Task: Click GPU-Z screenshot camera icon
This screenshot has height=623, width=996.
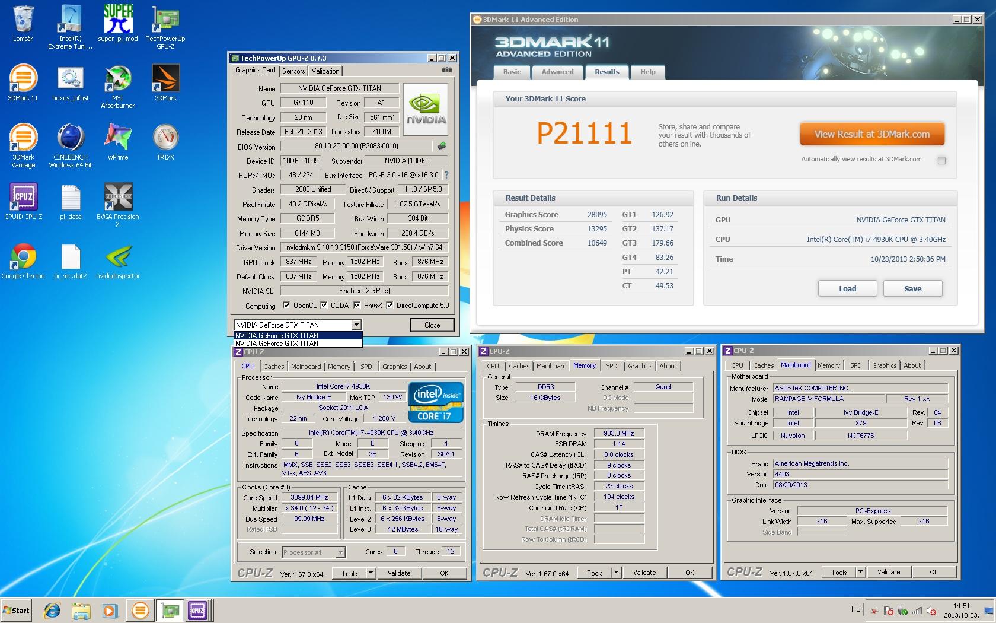Action: coord(447,70)
